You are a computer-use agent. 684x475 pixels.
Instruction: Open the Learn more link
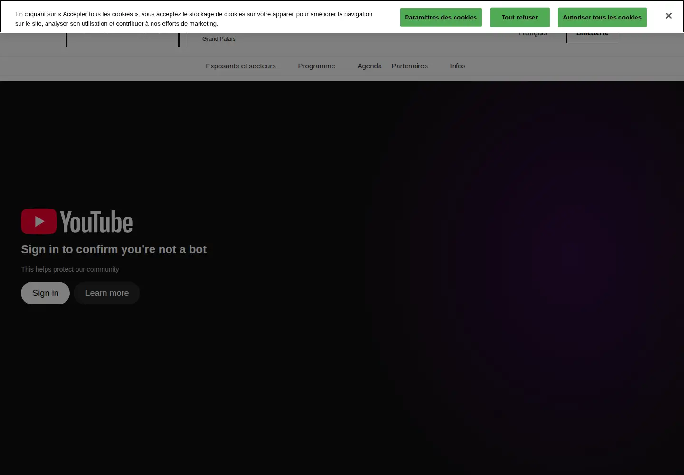pos(107,293)
